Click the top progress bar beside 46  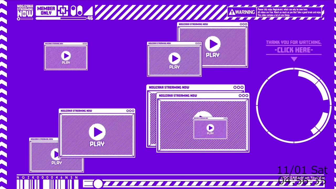click(x=61, y=18)
